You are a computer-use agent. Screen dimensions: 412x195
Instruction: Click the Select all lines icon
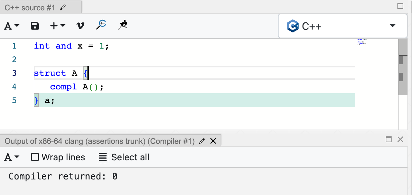pos(103,157)
